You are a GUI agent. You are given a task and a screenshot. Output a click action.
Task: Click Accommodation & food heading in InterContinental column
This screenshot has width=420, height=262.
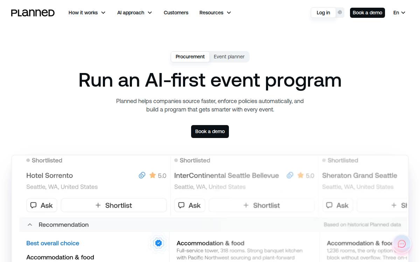(x=210, y=243)
